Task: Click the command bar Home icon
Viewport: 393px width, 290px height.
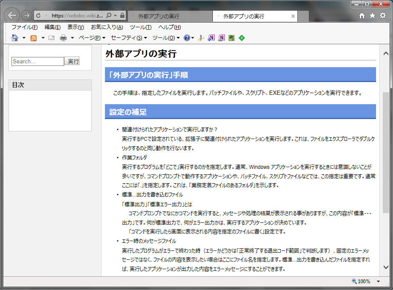Action: (15, 38)
